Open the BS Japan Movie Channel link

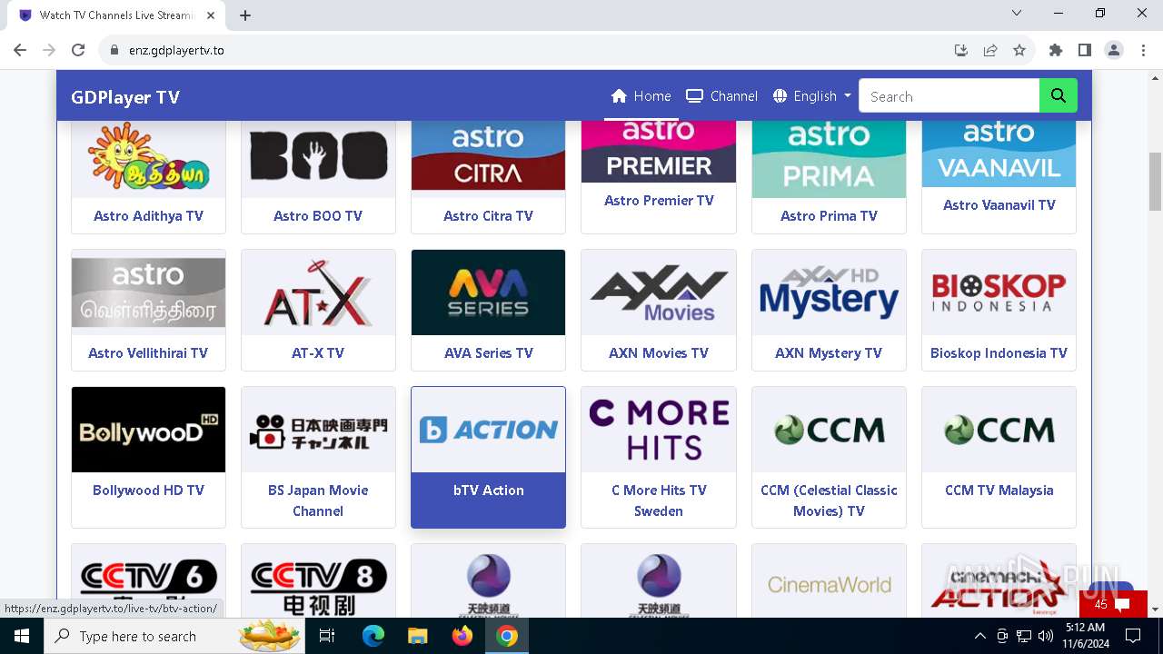point(318,500)
